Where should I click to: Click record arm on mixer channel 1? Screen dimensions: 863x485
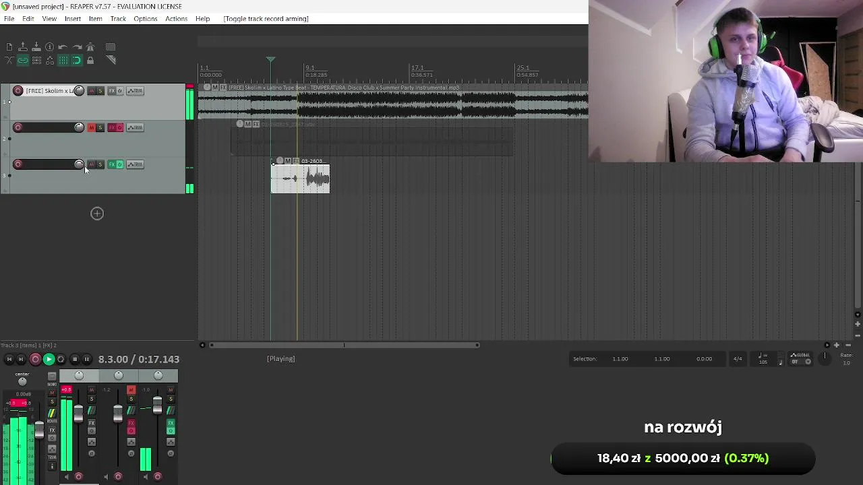[x=78, y=477]
